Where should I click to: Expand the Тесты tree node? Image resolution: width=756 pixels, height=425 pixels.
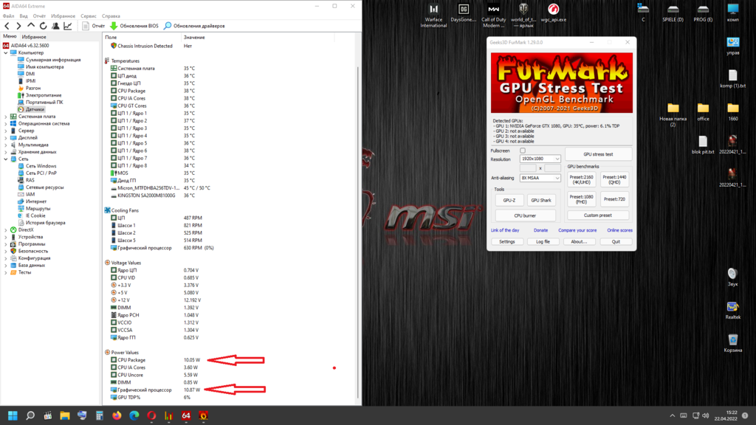(x=6, y=272)
